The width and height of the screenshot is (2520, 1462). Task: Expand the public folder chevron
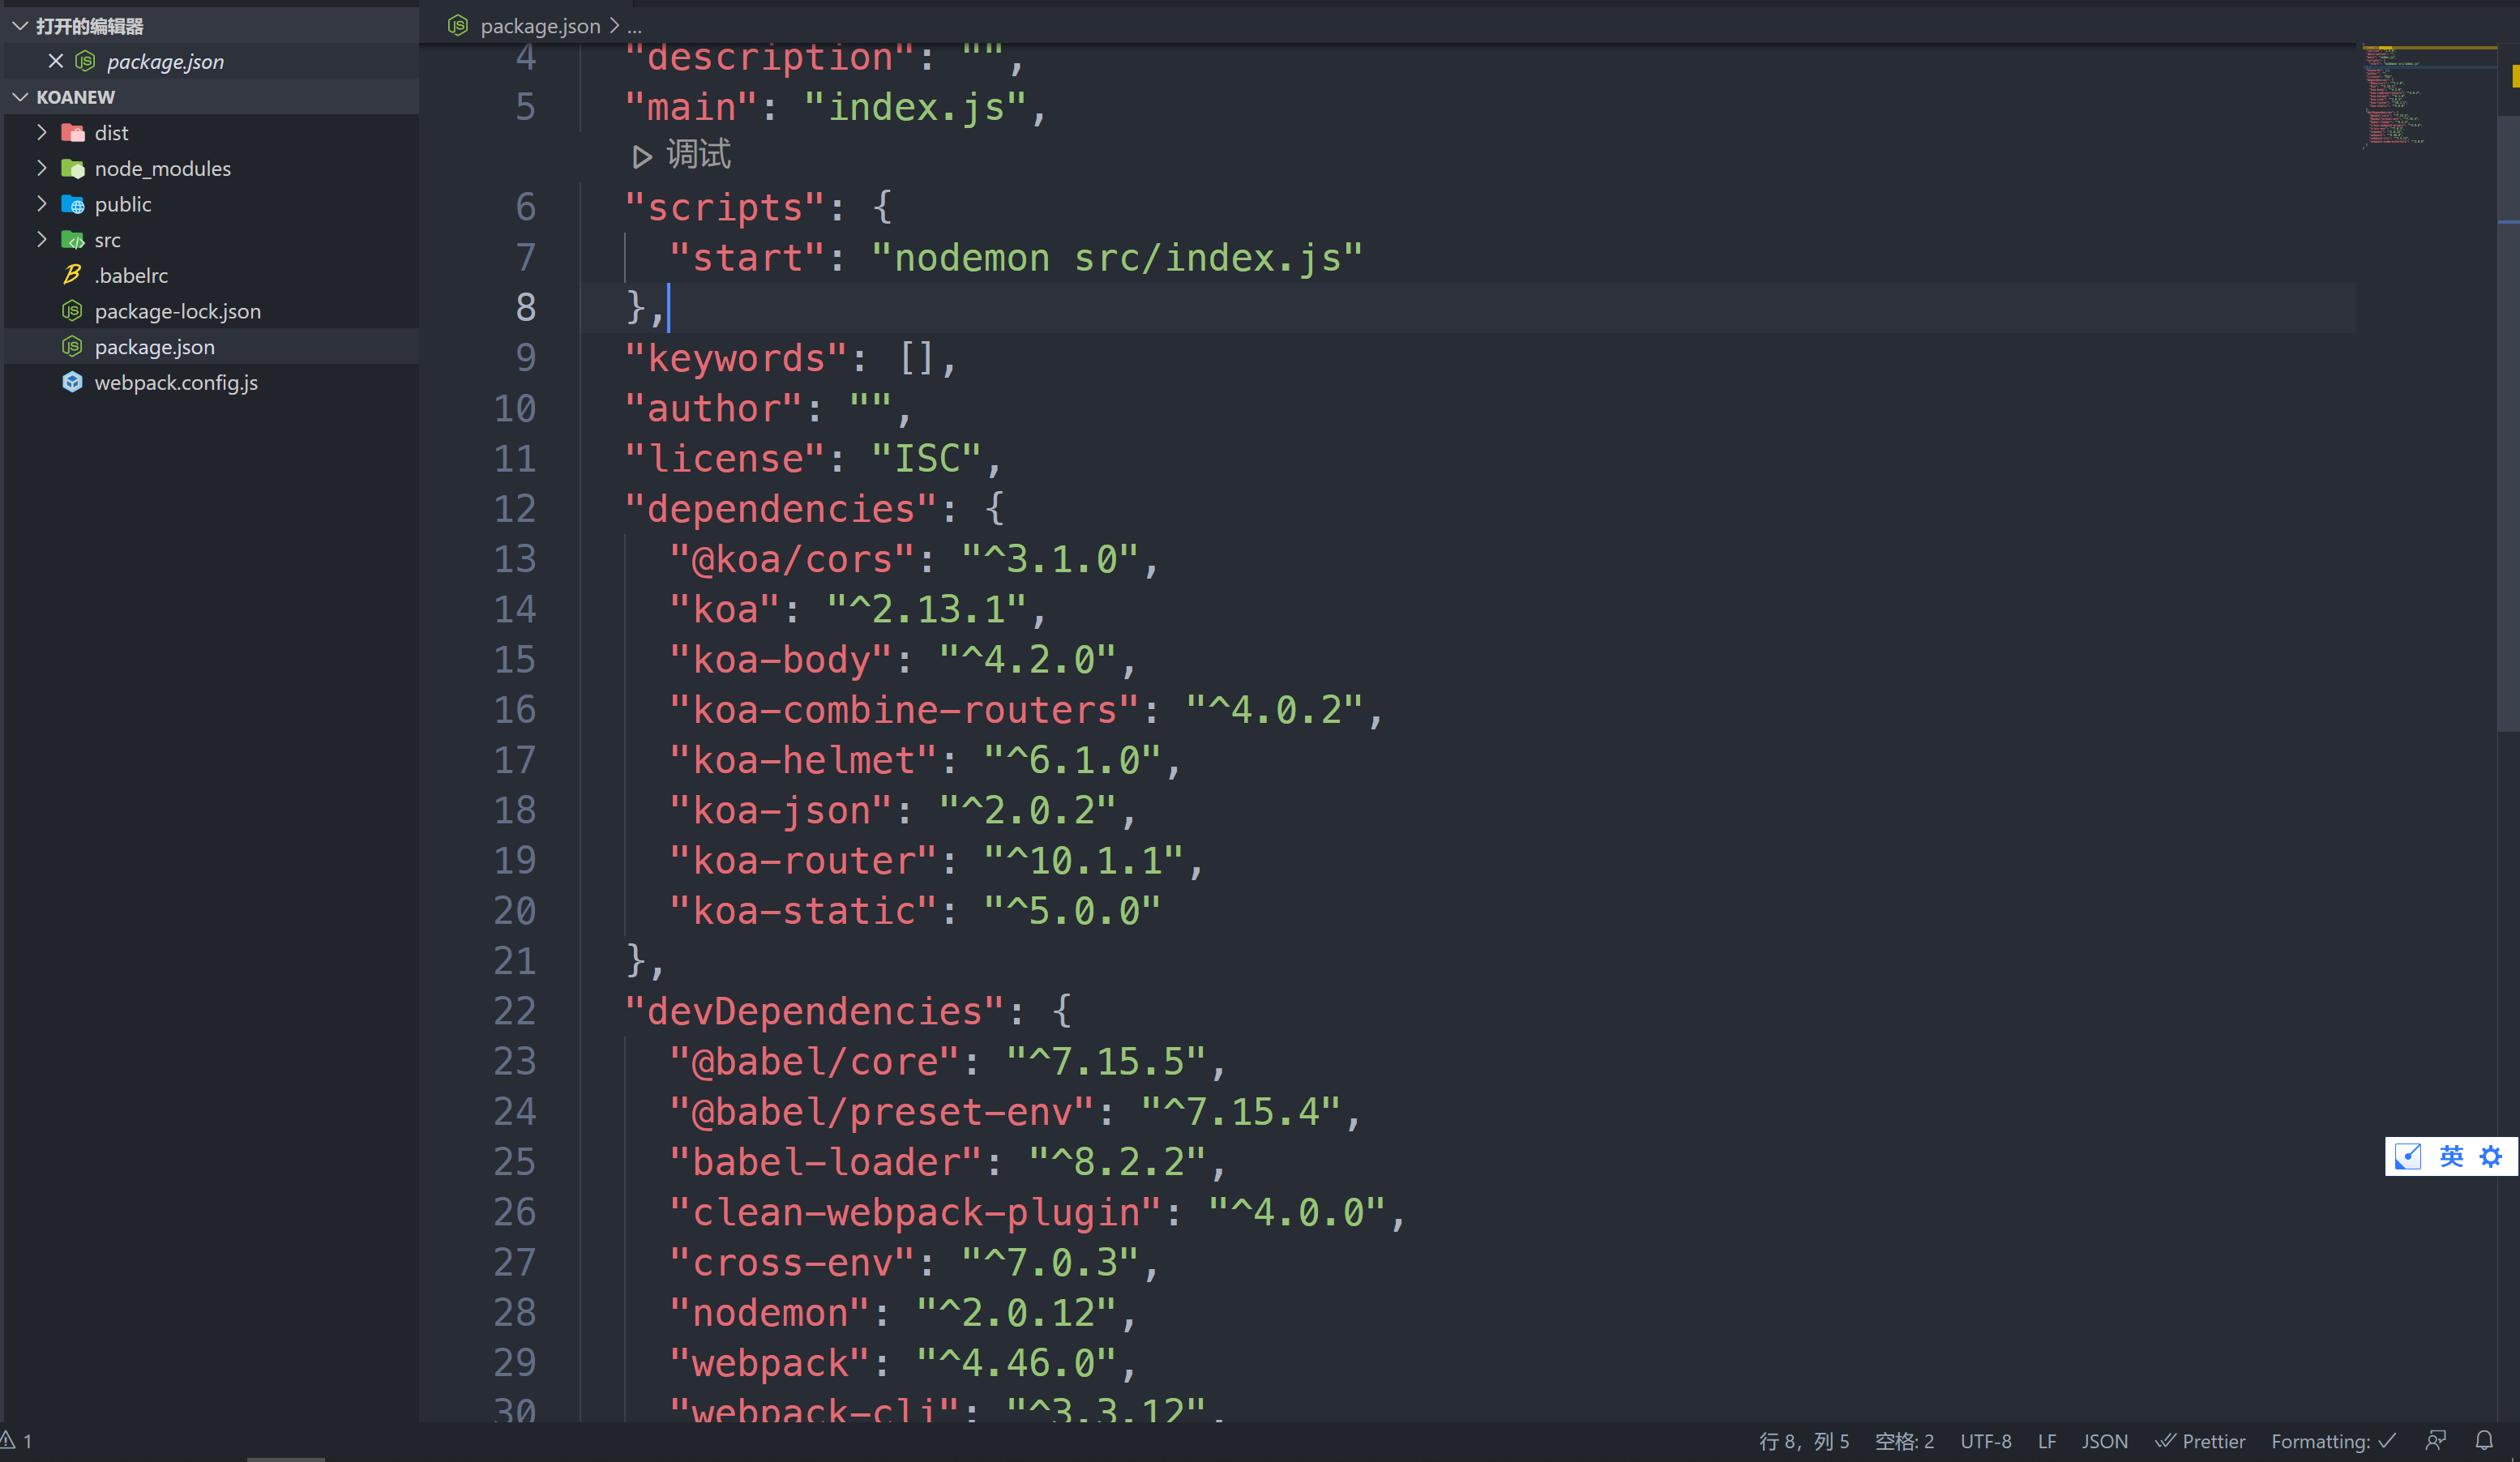click(42, 204)
